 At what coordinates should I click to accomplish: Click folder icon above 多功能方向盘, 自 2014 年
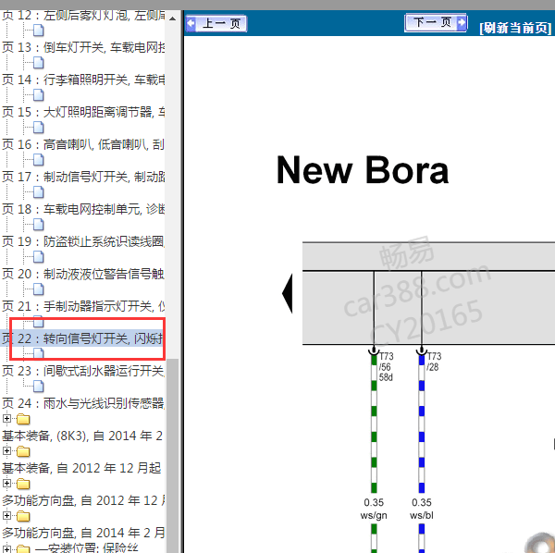[23, 517]
